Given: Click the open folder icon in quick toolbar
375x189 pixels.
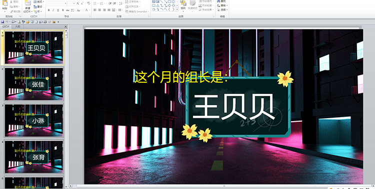Looking at the screenshot, I should tap(27, 22).
